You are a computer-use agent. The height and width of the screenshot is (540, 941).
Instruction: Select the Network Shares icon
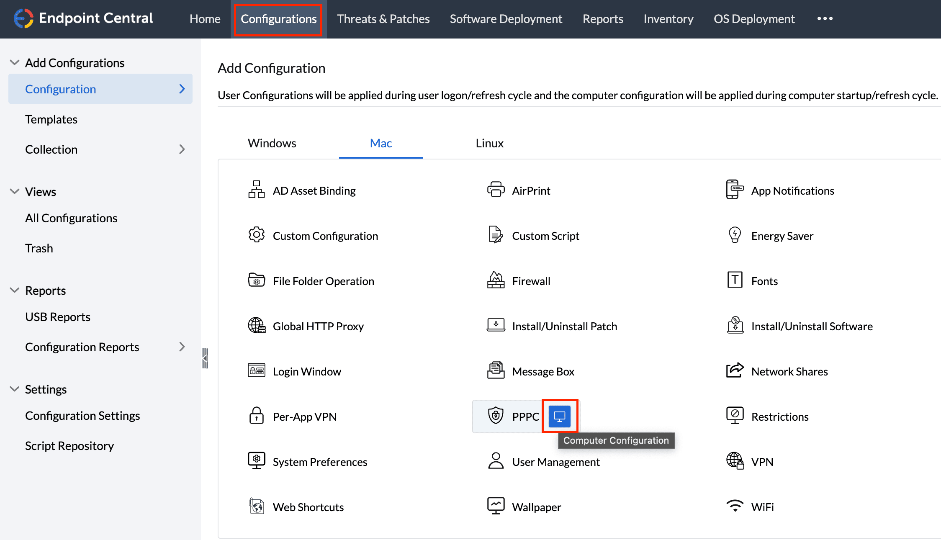pos(735,371)
